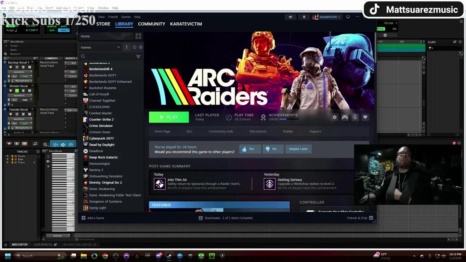Select Pro Tools MIDI editor zoomer tool
This screenshot has width=466, height=262.
[x=46, y=144]
